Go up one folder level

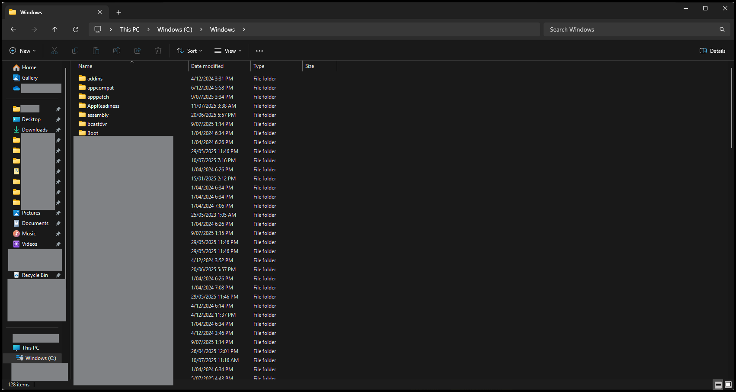point(55,29)
